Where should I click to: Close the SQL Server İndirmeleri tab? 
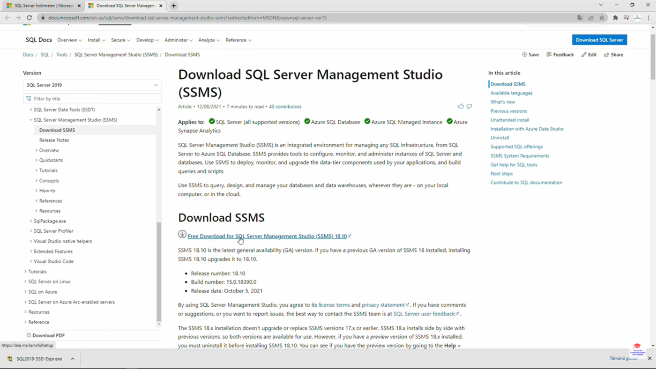(79, 6)
